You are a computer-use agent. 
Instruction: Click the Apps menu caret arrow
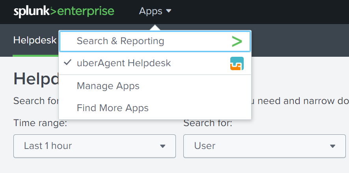[169, 11]
